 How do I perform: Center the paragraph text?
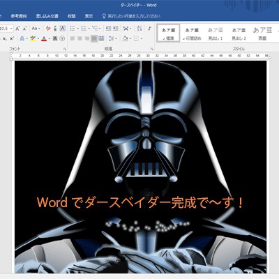click(80, 38)
